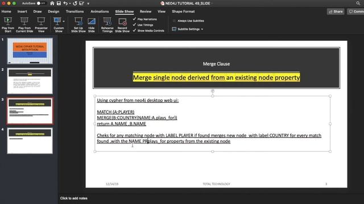Start Rehearse Timings
Viewport: 364px width, 204px height.
pos(107,25)
